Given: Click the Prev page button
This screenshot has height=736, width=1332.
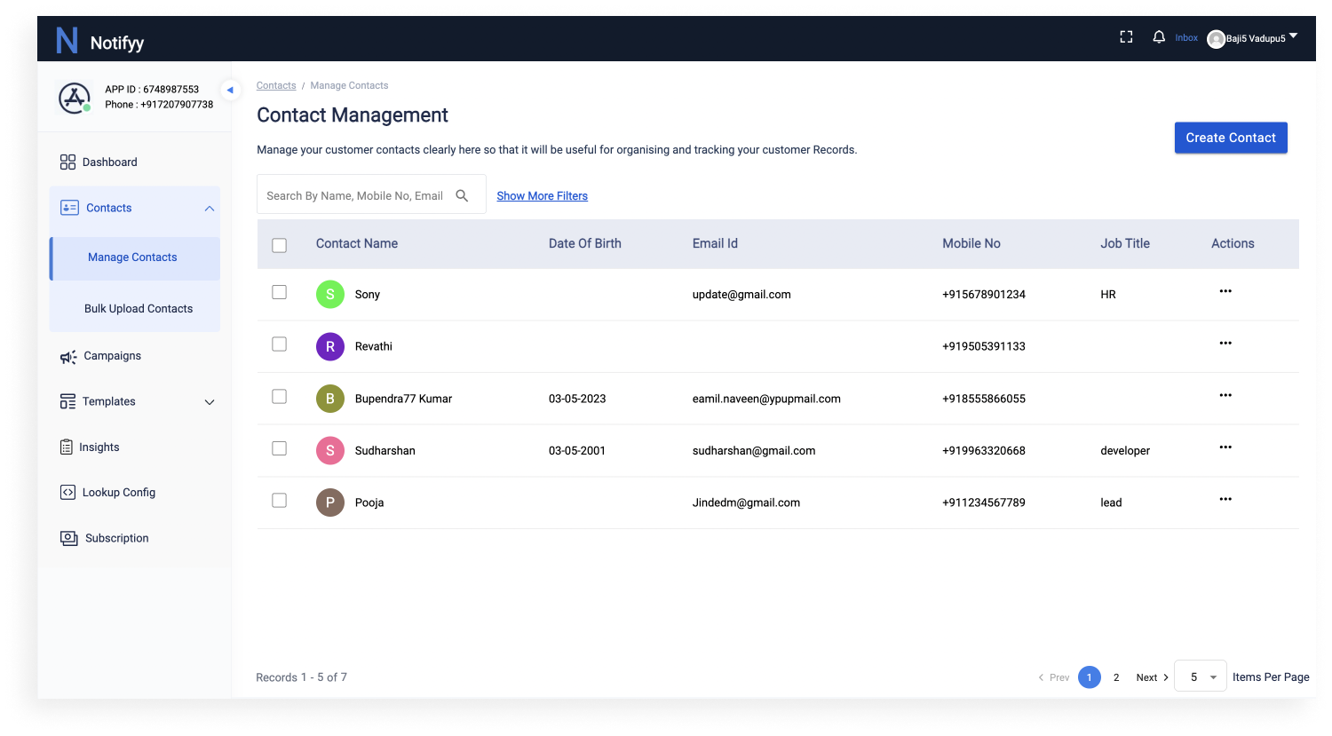Looking at the screenshot, I should (1054, 677).
